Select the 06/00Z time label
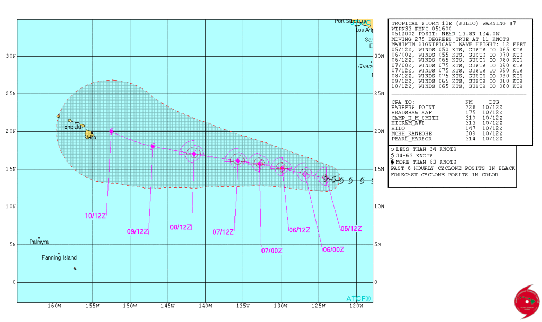Viewport: 542px width, 322px height. tap(333, 249)
